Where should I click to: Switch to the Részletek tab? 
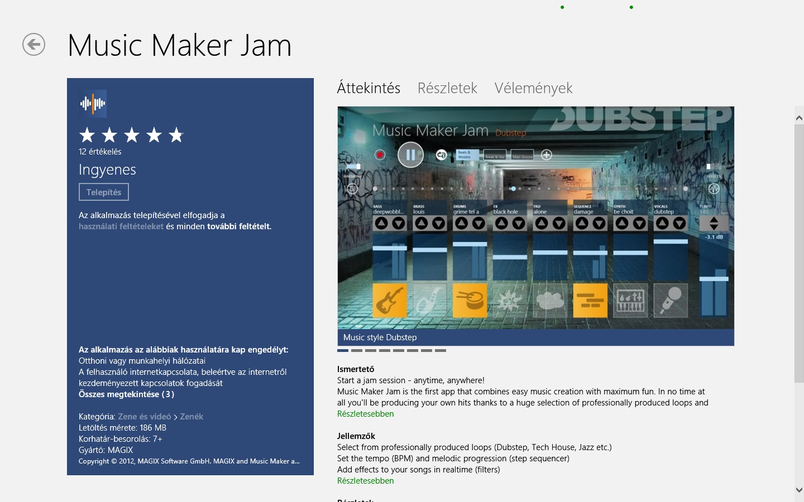point(447,88)
